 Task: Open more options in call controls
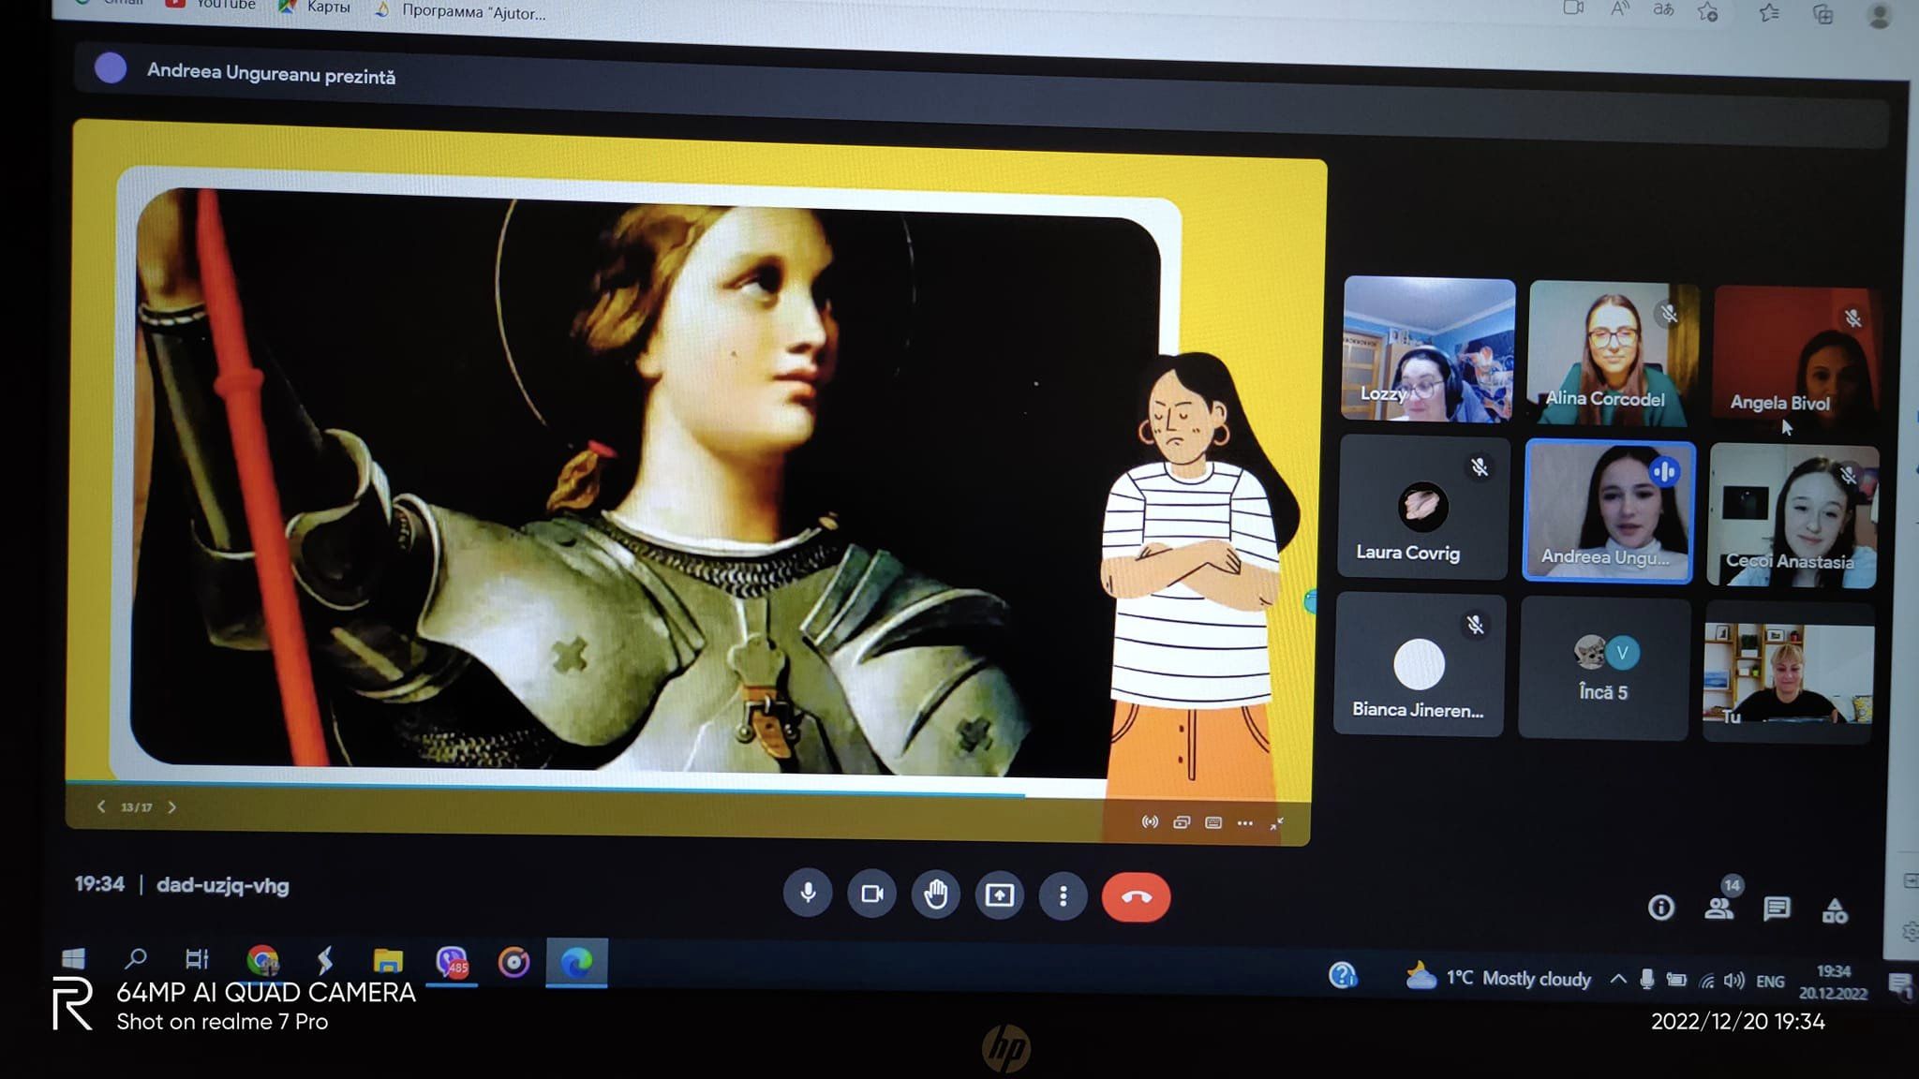click(x=1063, y=897)
